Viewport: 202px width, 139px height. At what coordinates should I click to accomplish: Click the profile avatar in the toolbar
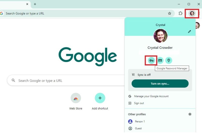click(x=192, y=13)
